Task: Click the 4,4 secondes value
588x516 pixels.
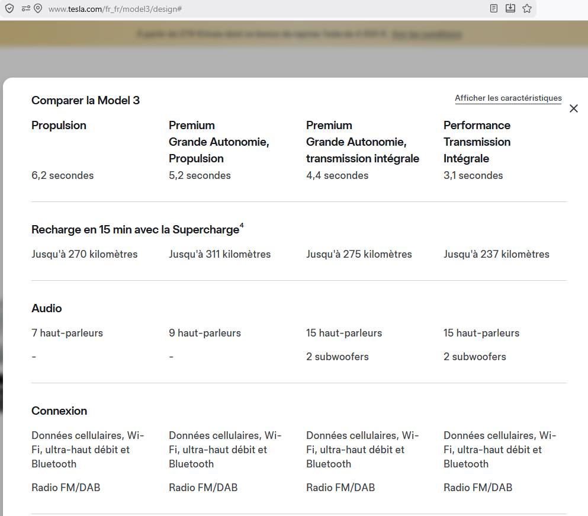Action: (x=337, y=175)
